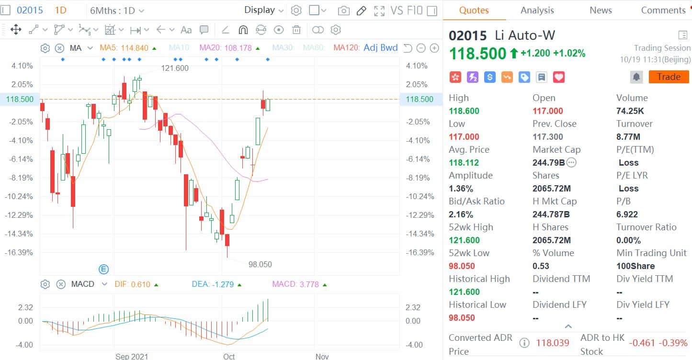Viewport: 692px width, 360px height.
Task: Remove the MACD indicator with X icon
Action: 61,284
